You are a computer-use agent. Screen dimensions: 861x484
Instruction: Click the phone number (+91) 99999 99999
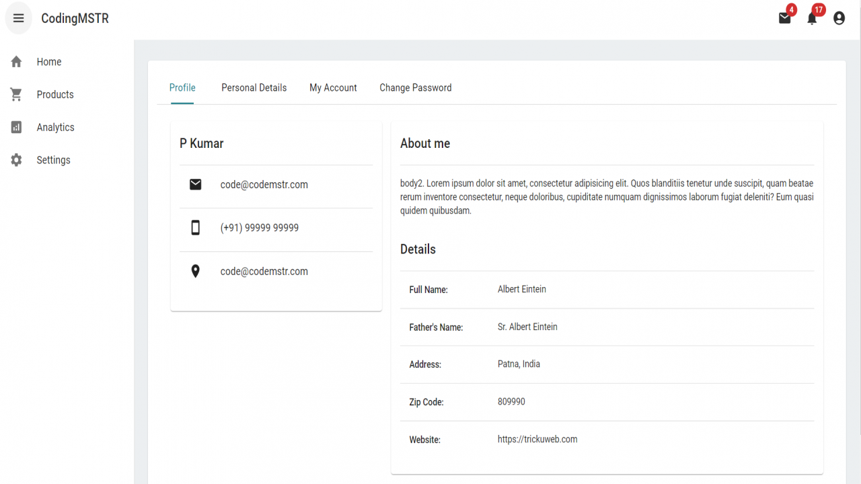tap(260, 228)
